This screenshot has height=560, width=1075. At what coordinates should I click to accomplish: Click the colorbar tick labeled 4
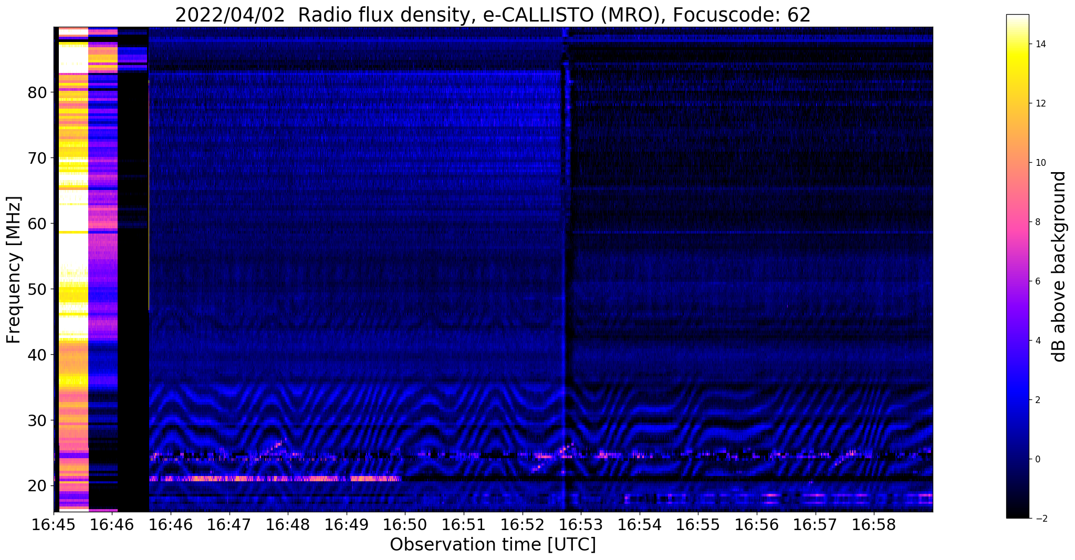click(x=1037, y=341)
